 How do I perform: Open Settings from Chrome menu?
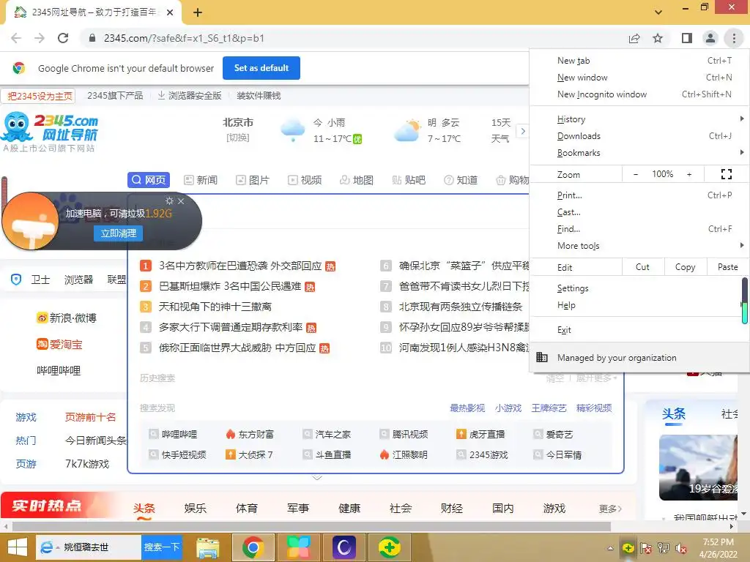639,288
